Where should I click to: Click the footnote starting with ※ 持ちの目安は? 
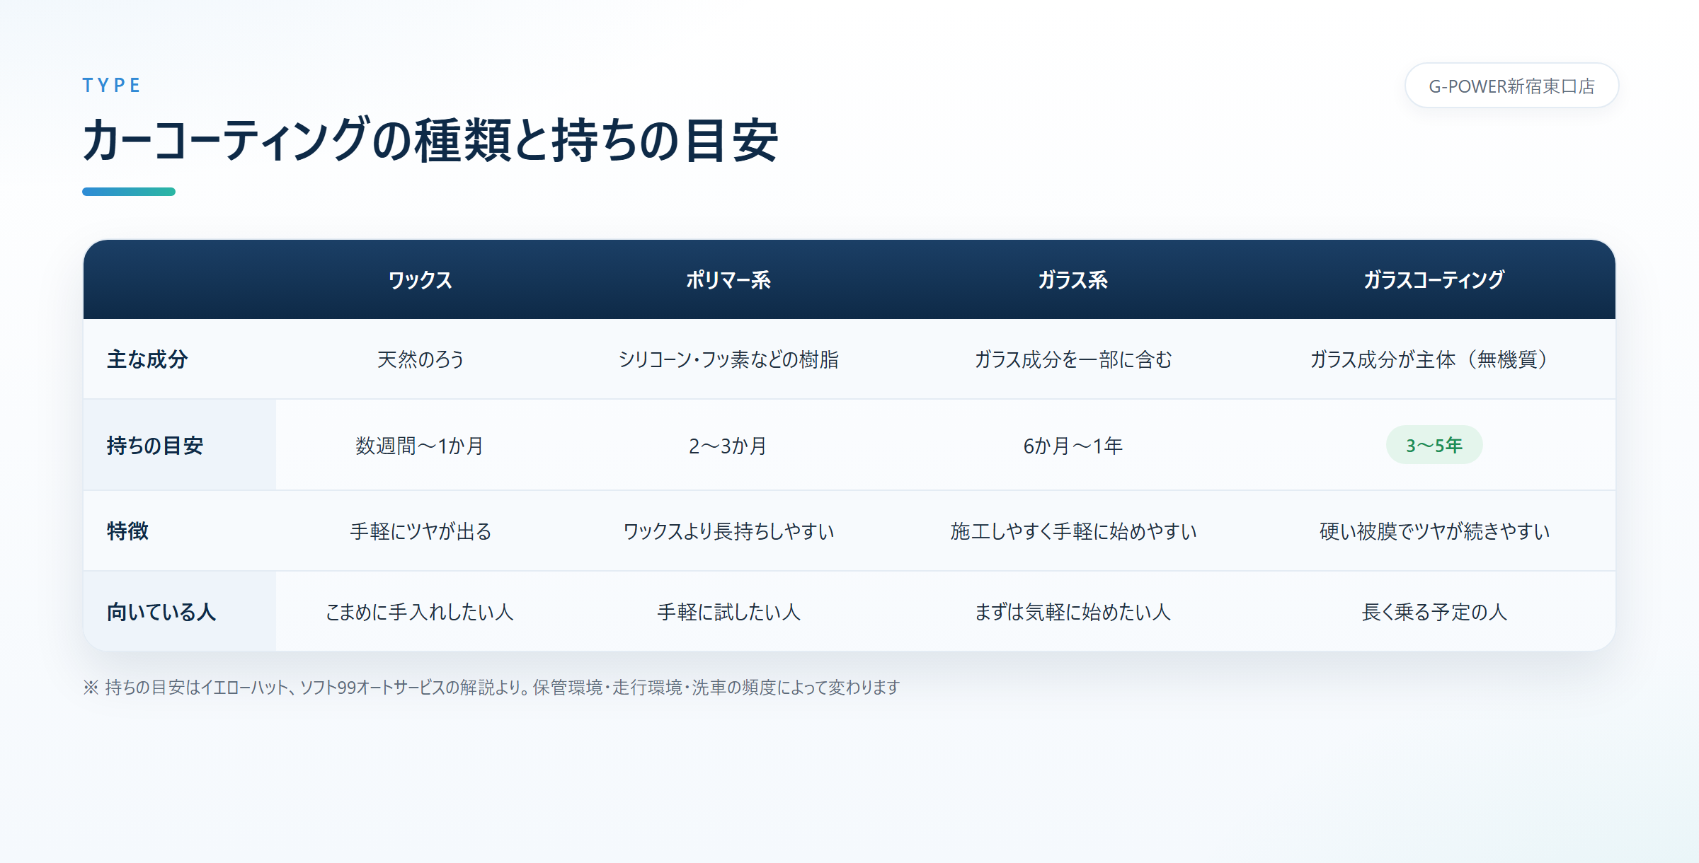[491, 688]
